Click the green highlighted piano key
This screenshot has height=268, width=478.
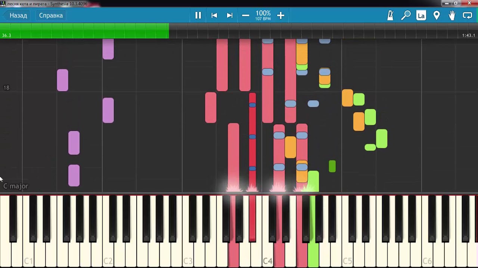pyautogui.click(x=313, y=255)
